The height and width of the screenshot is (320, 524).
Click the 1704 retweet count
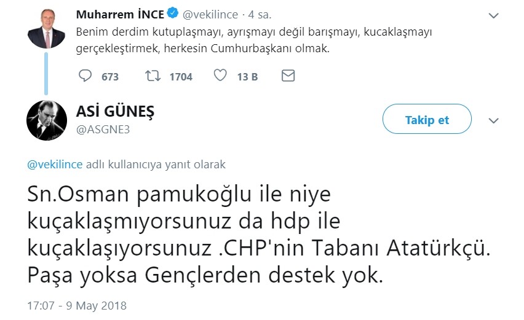pyautogui.click(x=180, y=77)
